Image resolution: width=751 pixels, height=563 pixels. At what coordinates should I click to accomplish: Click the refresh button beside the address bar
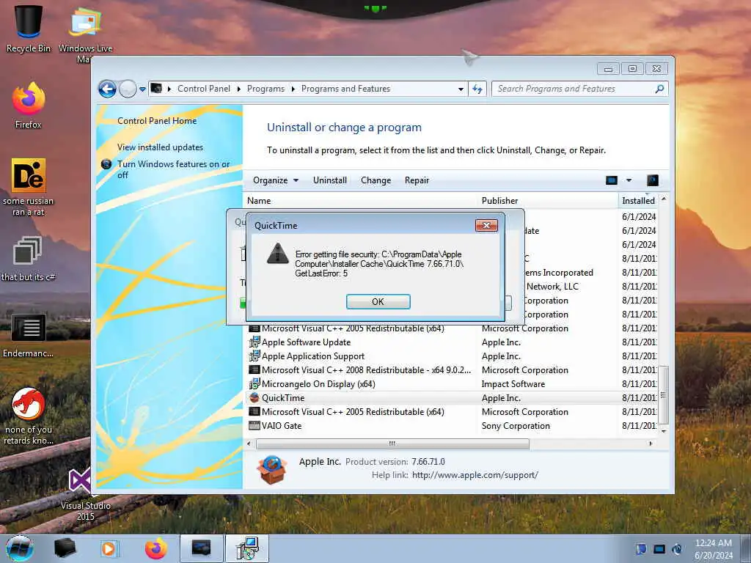point(477,89)
